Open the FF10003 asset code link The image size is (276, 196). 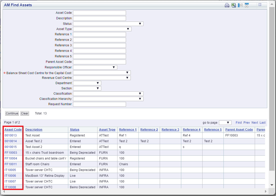pos(11,153)
